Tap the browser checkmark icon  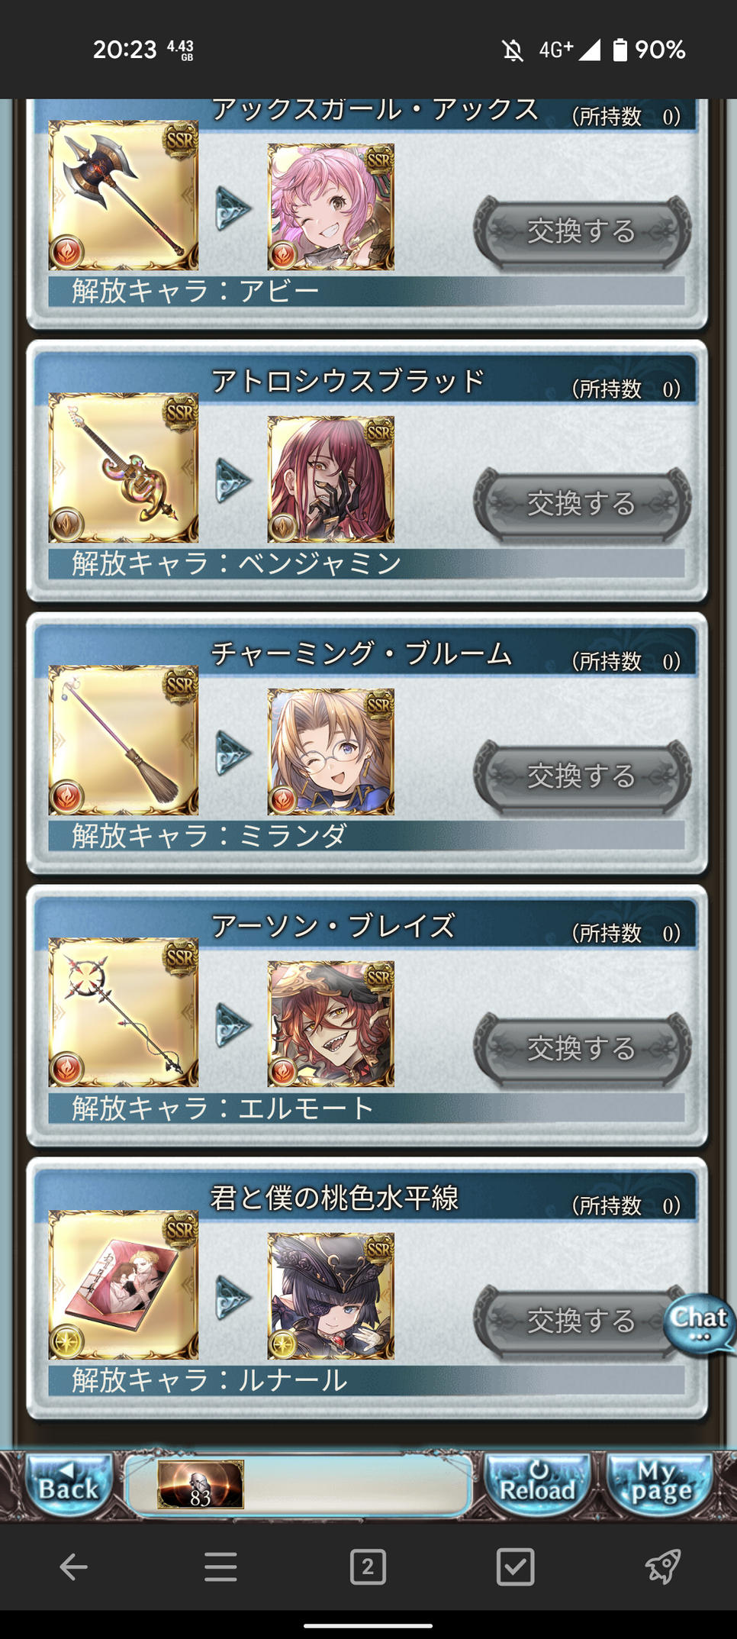coord(515,1567)
